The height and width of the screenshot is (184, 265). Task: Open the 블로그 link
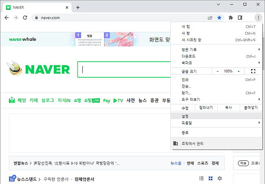point(48,100)
